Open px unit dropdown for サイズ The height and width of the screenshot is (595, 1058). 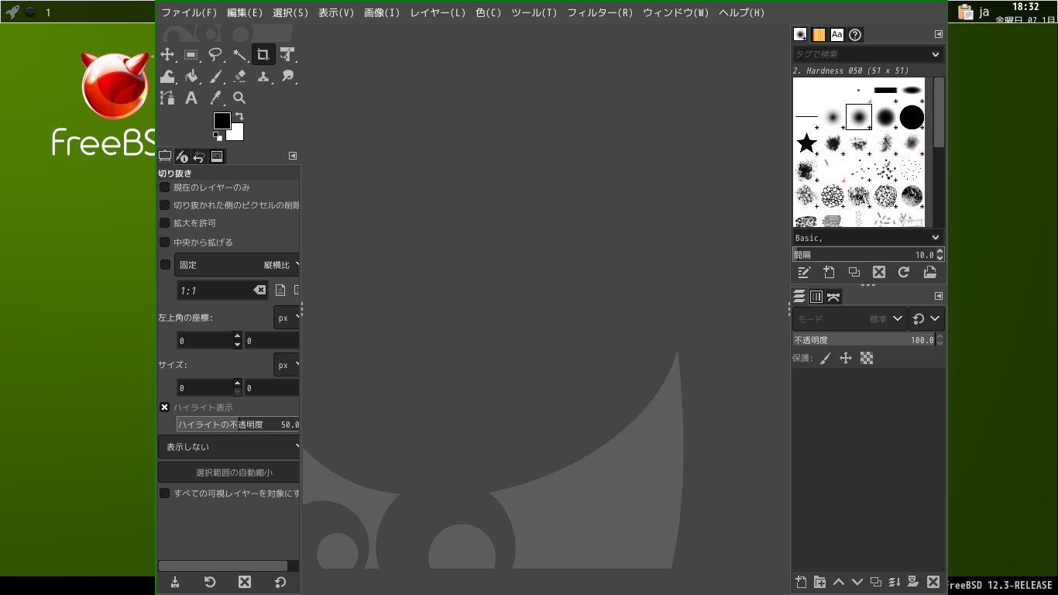click(x=287, y=365)
